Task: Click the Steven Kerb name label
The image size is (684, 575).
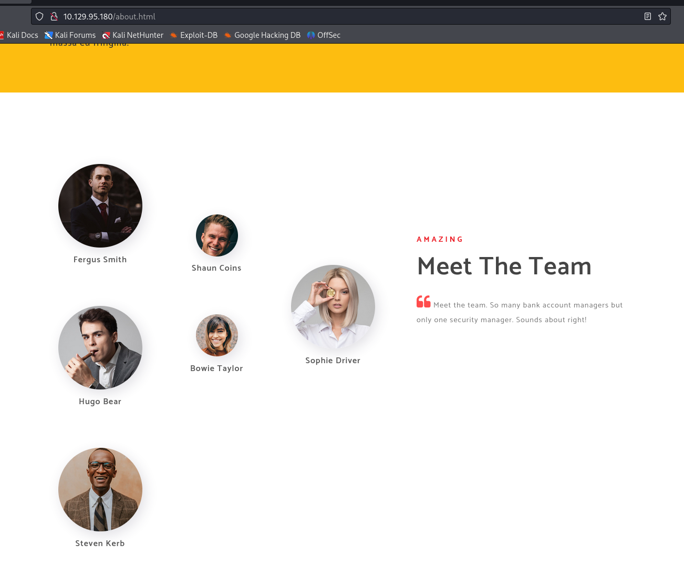Action: tap(100, 543)
